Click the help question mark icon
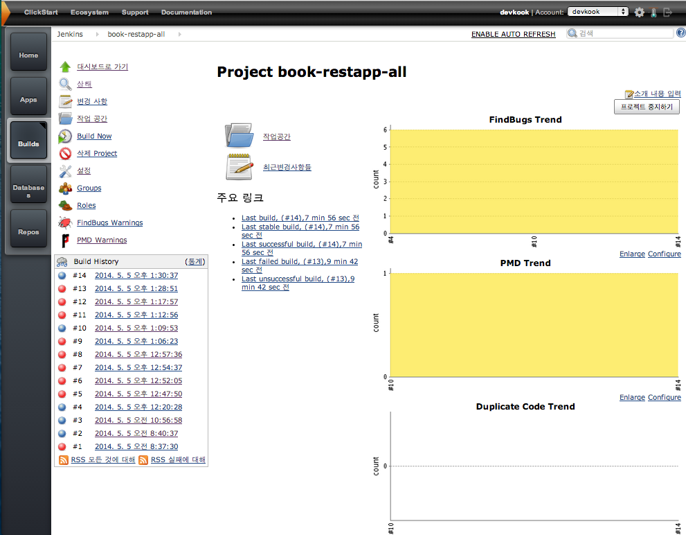This screenshot has width=686, height=535. coord(681,33)
